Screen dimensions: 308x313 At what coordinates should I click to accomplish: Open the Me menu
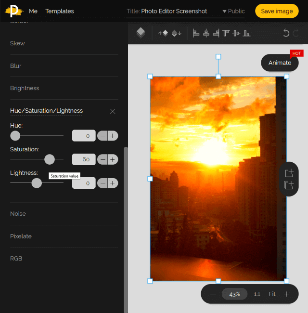pyautogui.click(x=33, y=11)
